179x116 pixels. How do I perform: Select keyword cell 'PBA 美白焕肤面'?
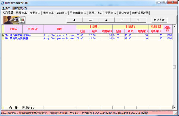(x=13, y=39)
